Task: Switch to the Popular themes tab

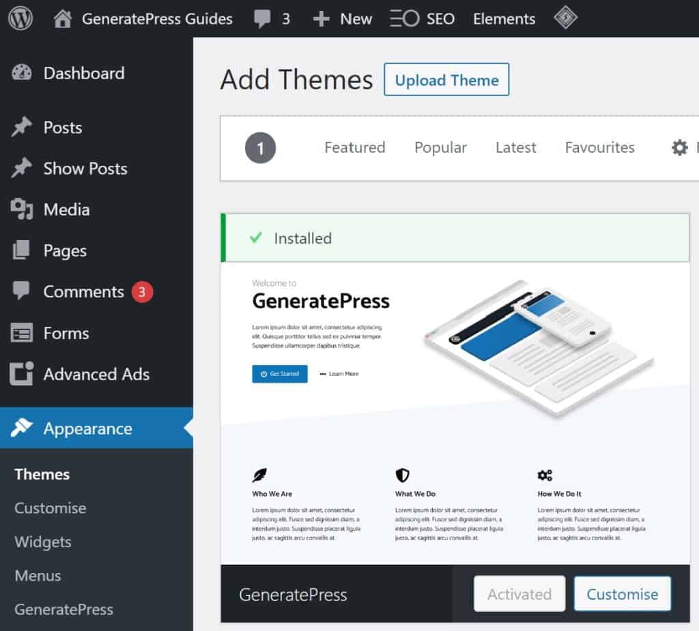Action: (440, 147)
